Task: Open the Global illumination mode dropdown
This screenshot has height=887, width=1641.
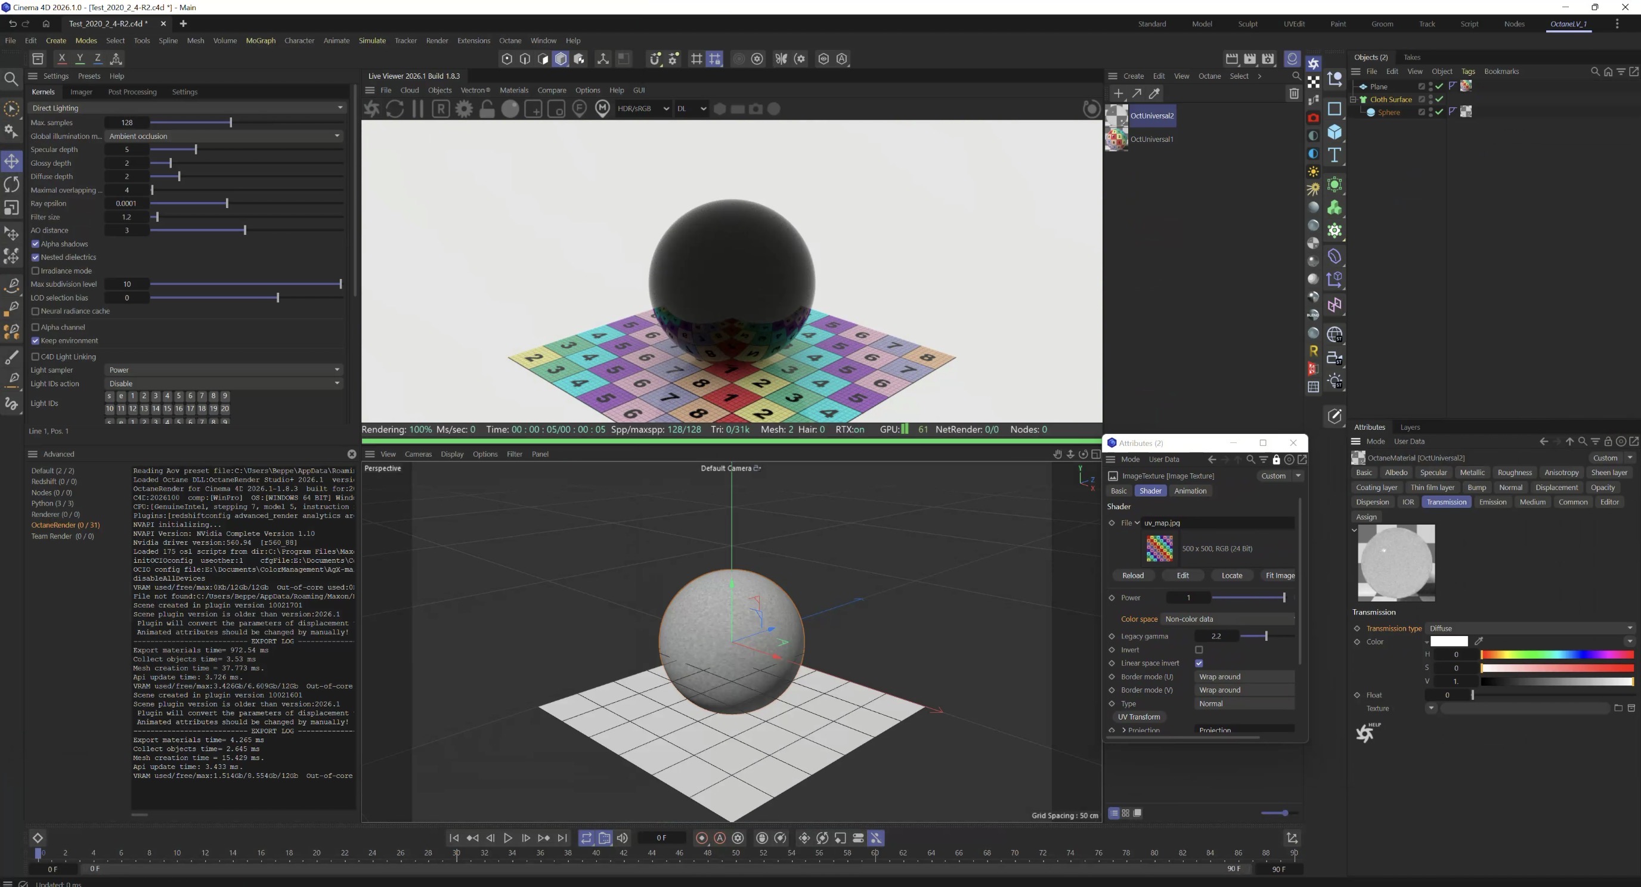Action: pyautogui.click(x=223, y=136)
